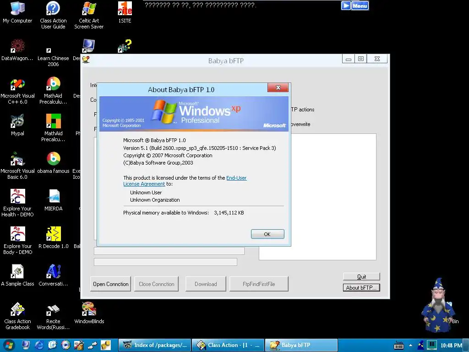
Task: Open the obama famous desktop icon
Action: 53,163
